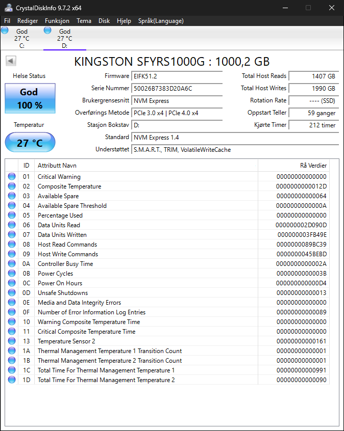Click the status orb for Data Units Written
This screenshot has width=344, height=431.
pyautogui.click(x=12, y=234)
